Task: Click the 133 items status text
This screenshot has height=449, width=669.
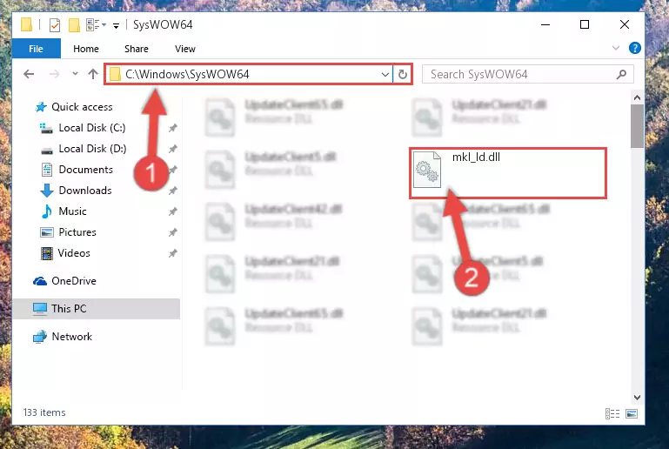Action: [44, 412]
